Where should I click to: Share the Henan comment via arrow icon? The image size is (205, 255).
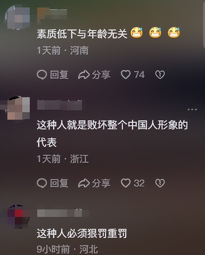[84, 75]
